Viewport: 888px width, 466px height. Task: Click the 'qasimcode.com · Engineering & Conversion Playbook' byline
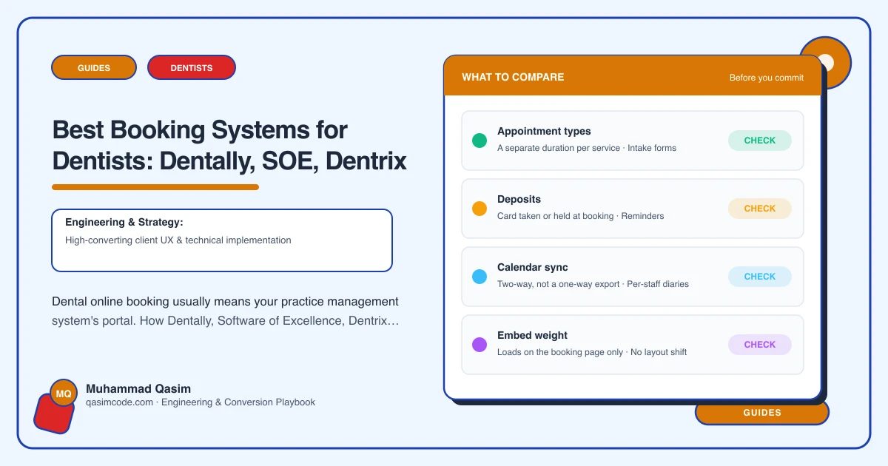[201, 402]
